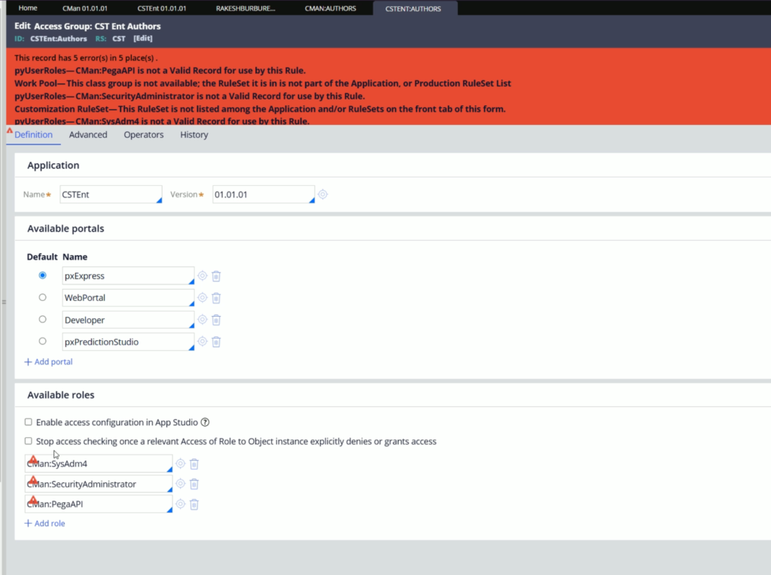Viewport: 771px width, 575px height.
Task: Delete the CMan:SysAdm4 role
Action: (194, 464)
